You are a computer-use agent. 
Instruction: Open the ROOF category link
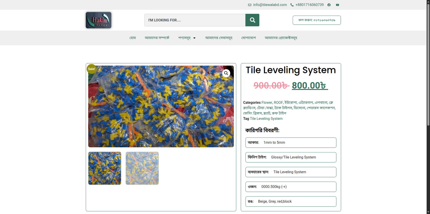278,103
